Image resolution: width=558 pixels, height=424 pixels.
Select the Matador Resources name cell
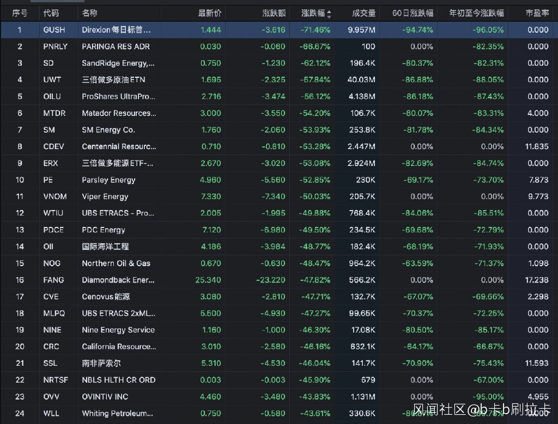coord(119,113)
